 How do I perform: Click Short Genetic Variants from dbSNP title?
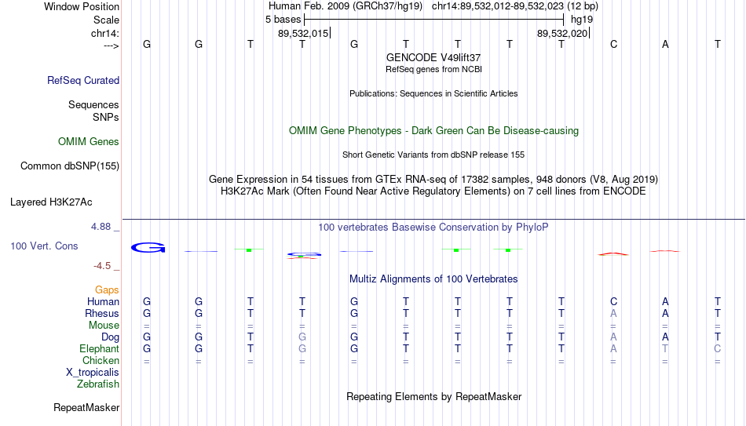click(x=433, y=155)
